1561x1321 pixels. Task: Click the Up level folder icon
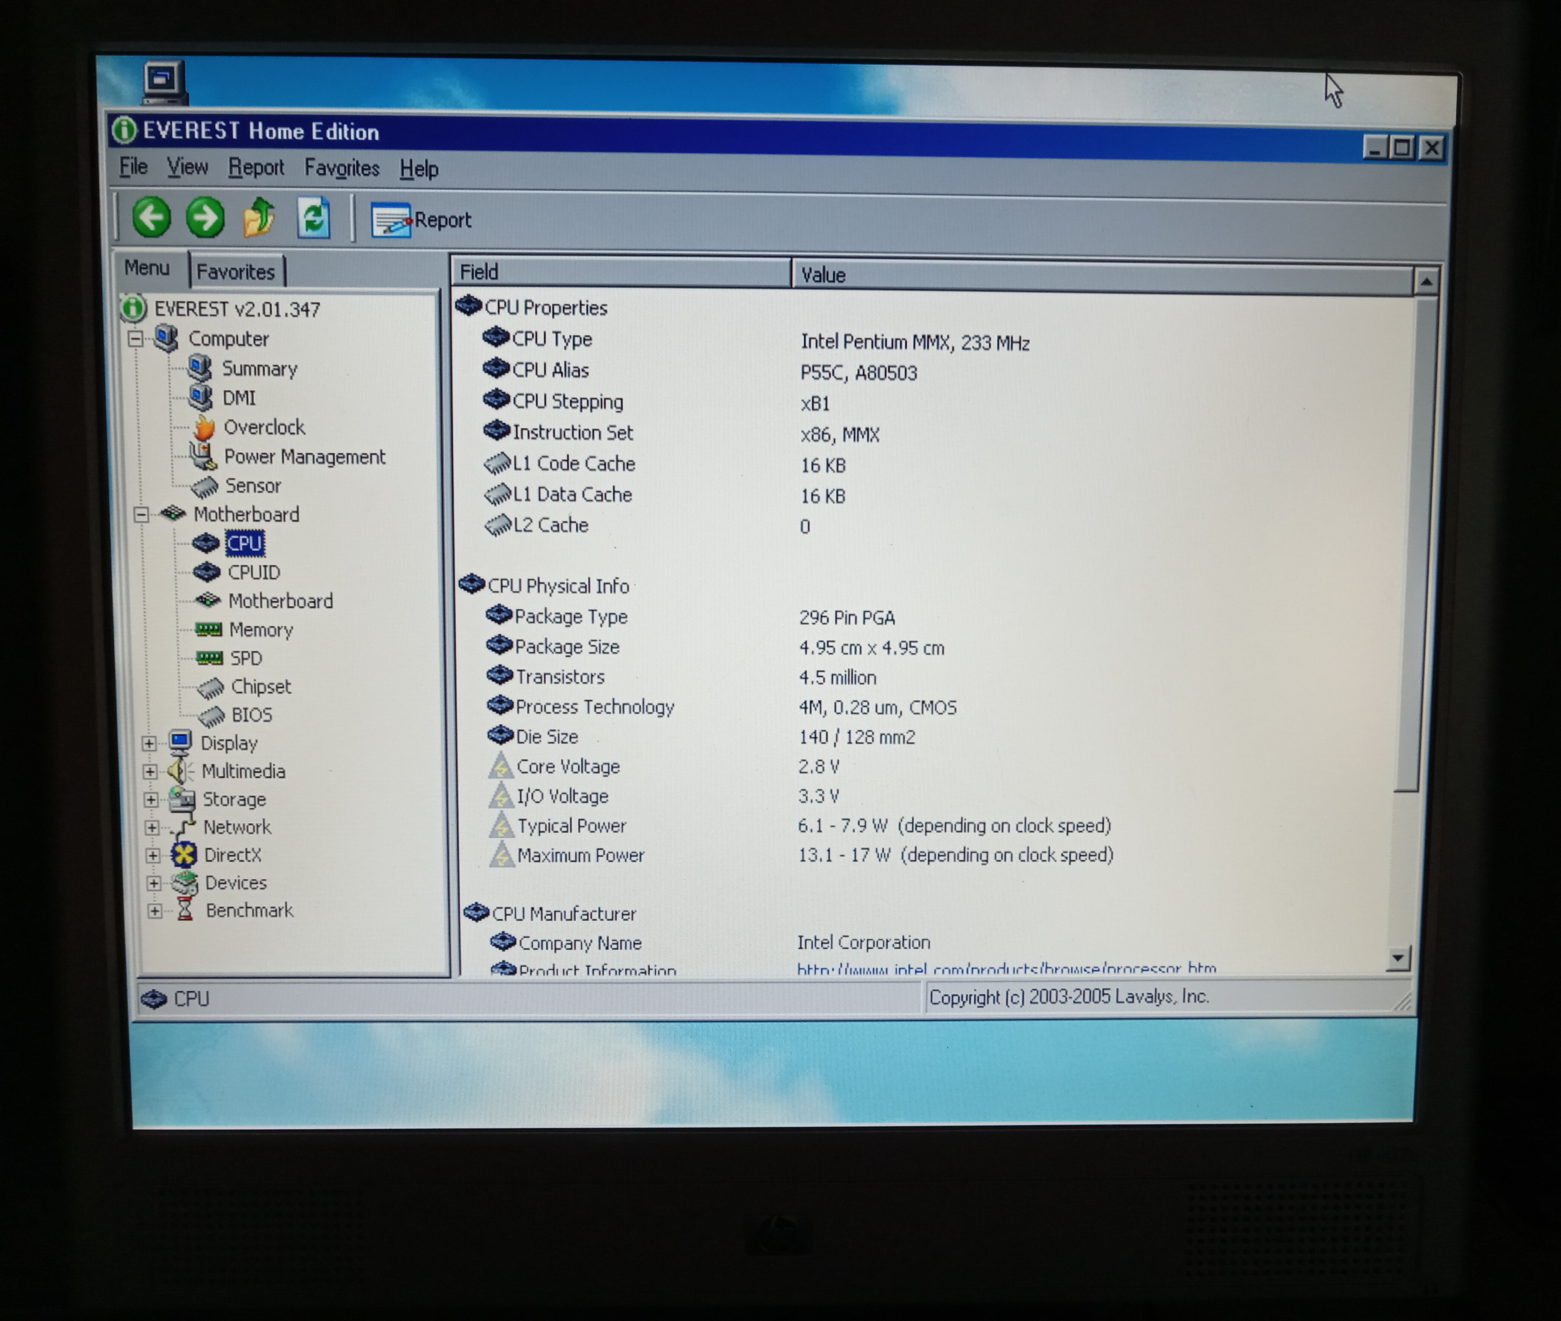tap(259, 218)
